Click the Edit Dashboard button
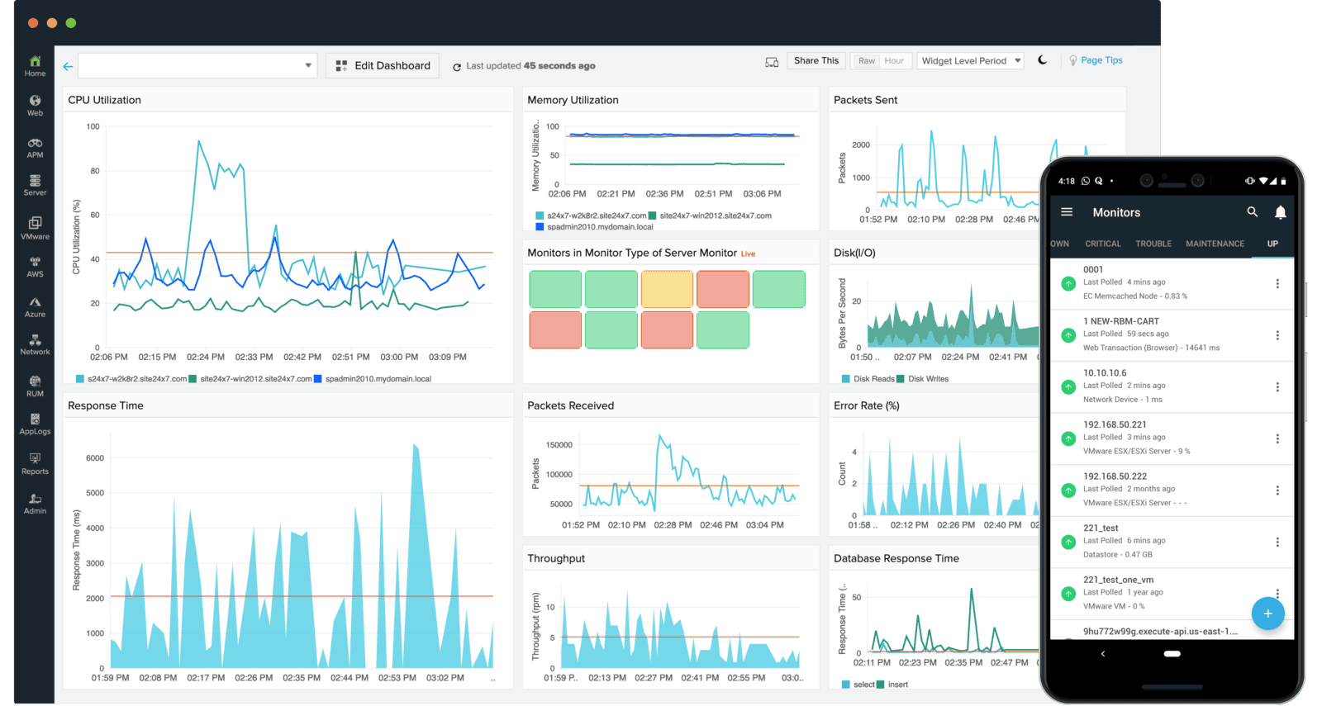This screenshot has height=706, width=1322. (x=383, y=66)
